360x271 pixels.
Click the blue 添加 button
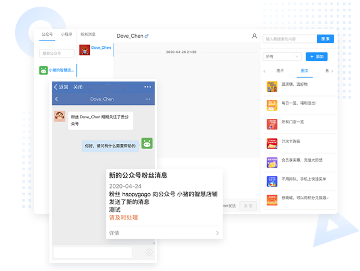click(x=317, y=57)
